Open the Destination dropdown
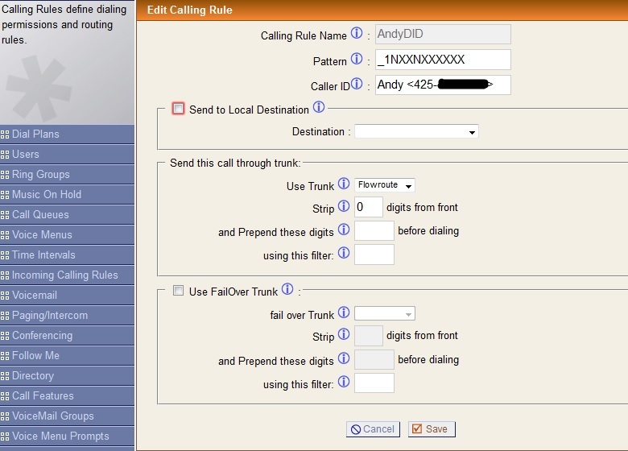The width and height of the screenshot is (628, 451). tap(416, 132)
